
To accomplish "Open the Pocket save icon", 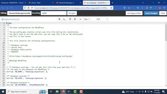I will coord(125,8).
